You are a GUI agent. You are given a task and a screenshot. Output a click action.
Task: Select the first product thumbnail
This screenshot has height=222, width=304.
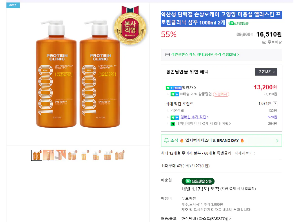point(36,155)
